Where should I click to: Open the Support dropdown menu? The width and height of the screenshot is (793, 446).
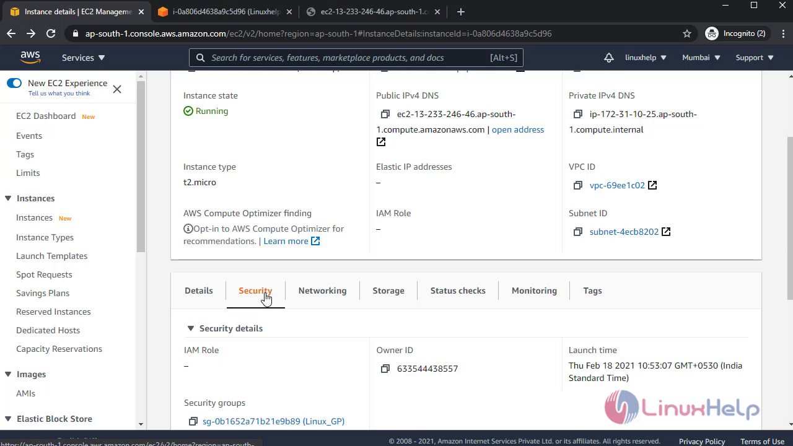tap(755, 58)
